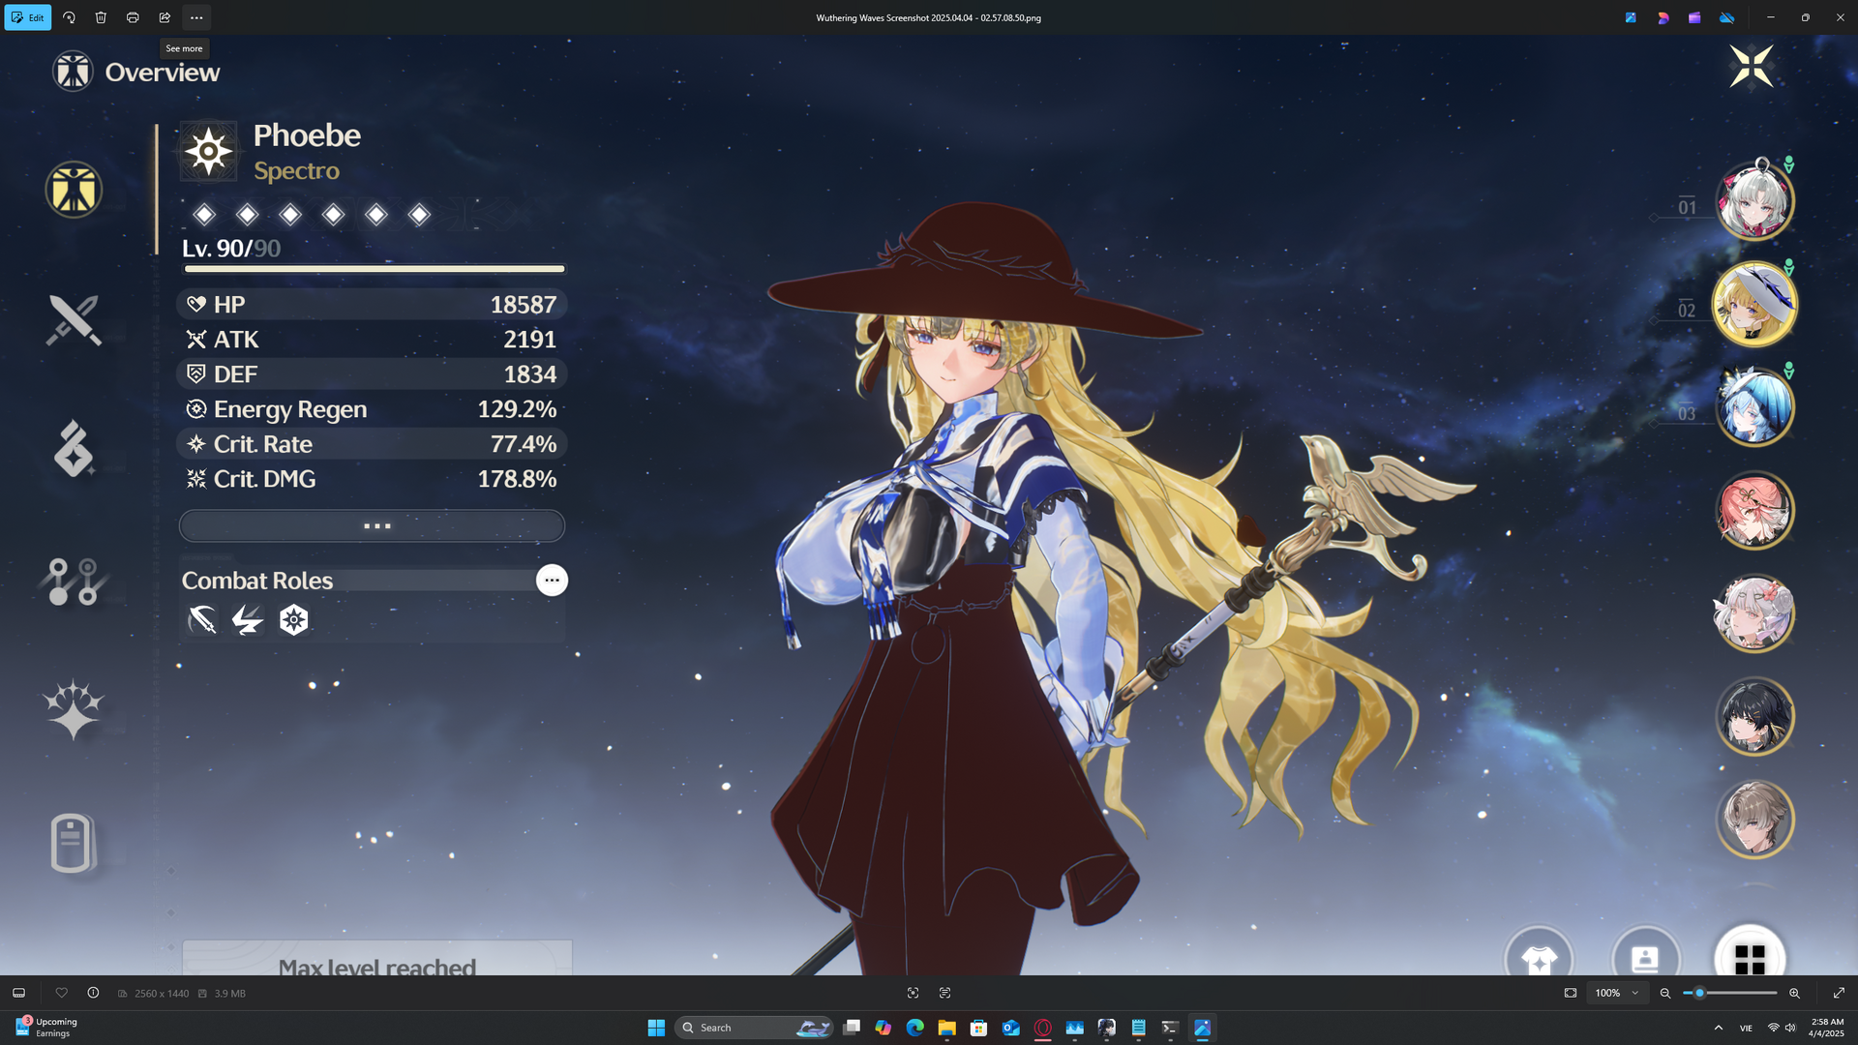Open the Opera browser taskbar icon
Viewport: 1858px width, 1045px height.
pyautogui.click(x=1042, y=1028)
